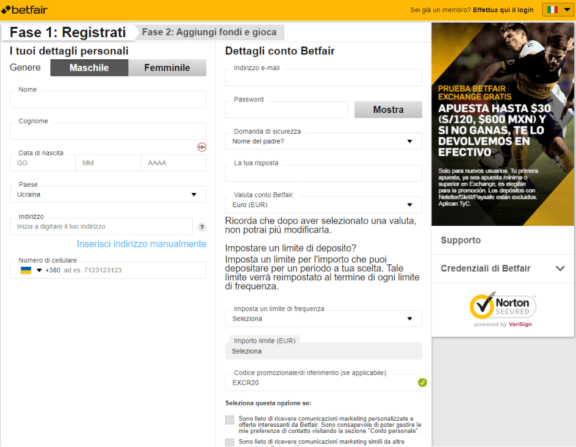Click the Ukraine flag phone prefix icon
Screen dimensions: 576x447
pyautogui.click(x=26, y=270)
